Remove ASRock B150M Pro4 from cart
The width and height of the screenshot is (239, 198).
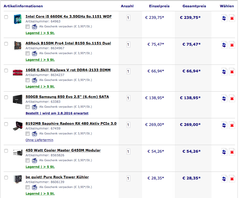(232, 45)
